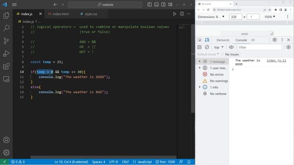Screen dimensions: 294x165
Task: Click Ln 10, Col 4 status entry
Action: coord(71,162)
